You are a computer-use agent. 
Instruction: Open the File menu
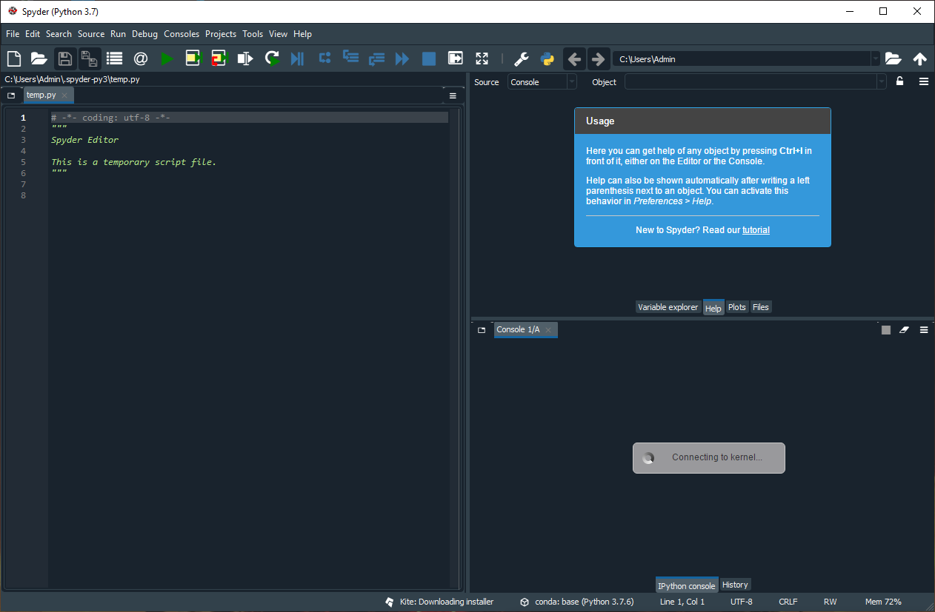click(13, 33)
